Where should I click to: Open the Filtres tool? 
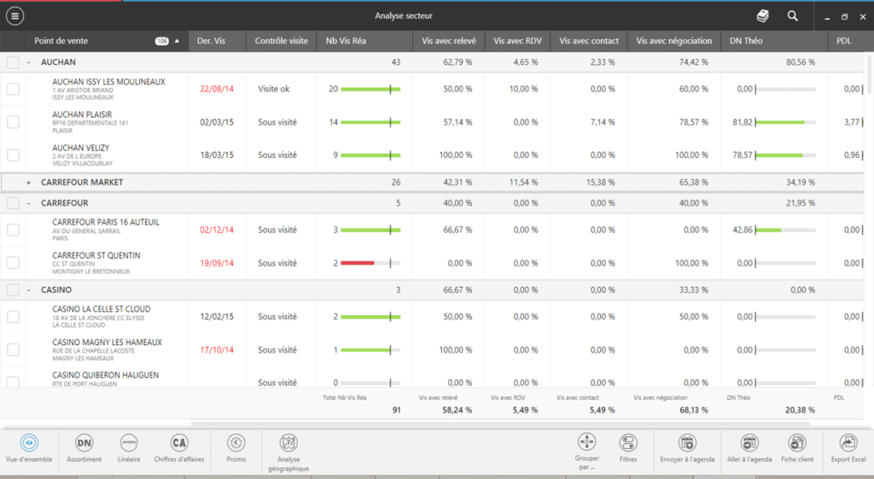[628, 442]
